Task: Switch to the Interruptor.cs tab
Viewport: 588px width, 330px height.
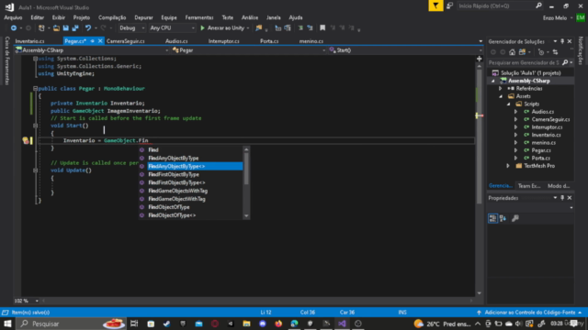Action: coord(224,41)
